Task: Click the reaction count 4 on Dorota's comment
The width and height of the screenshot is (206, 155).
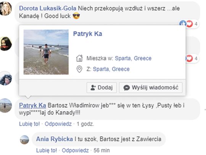Action: [196, 24]
